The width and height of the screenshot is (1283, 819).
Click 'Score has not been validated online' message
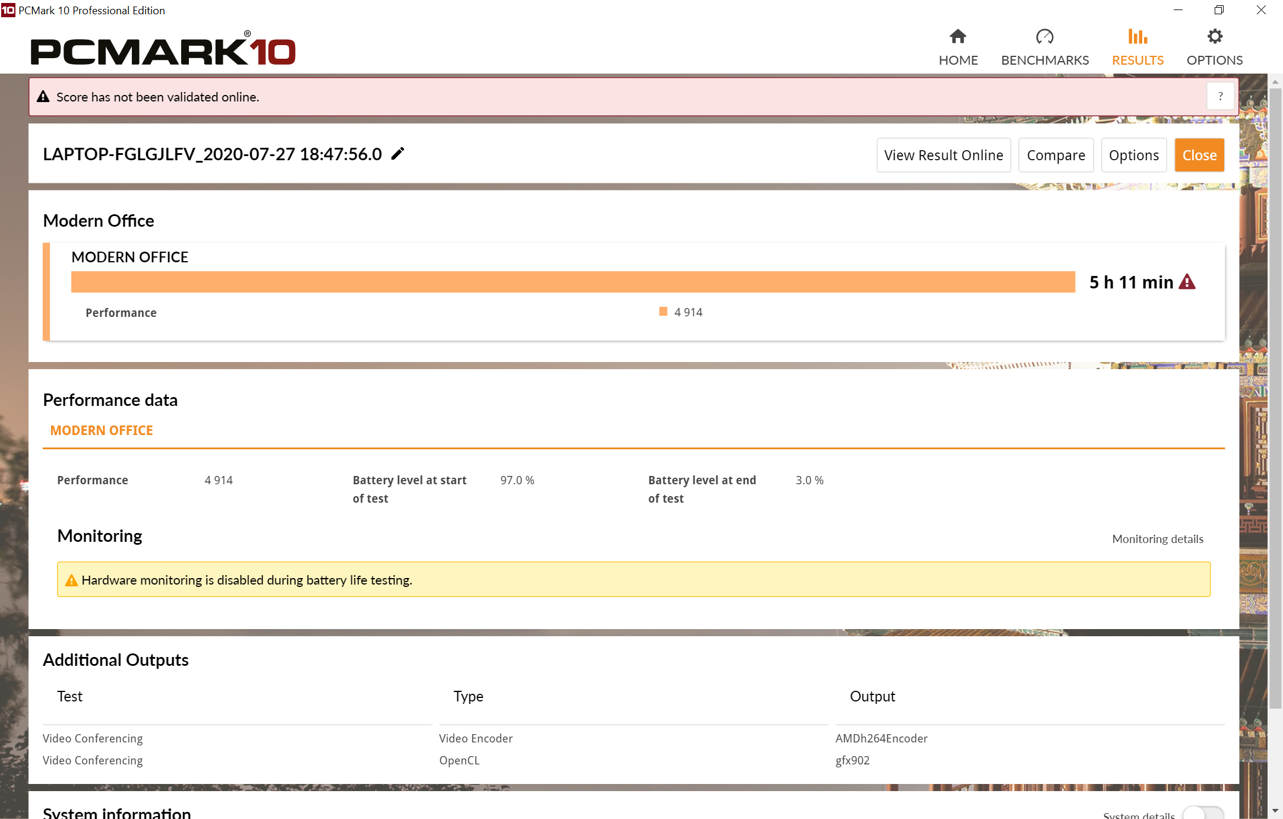tap(157, 97)
